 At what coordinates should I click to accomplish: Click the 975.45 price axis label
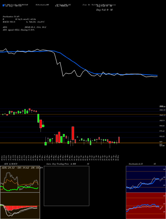point(162,131)
